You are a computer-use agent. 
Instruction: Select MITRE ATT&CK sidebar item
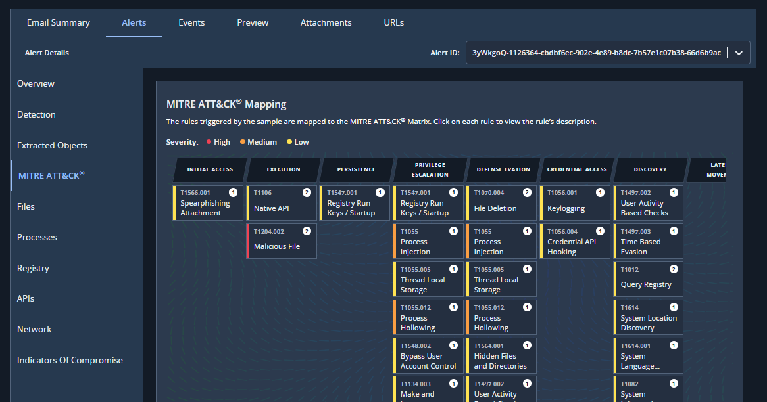click(51, 175)
